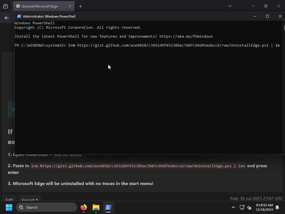Click the PowerShell vertical scrollbar thumb
285x214 pixels.
[x=284, y=28]
